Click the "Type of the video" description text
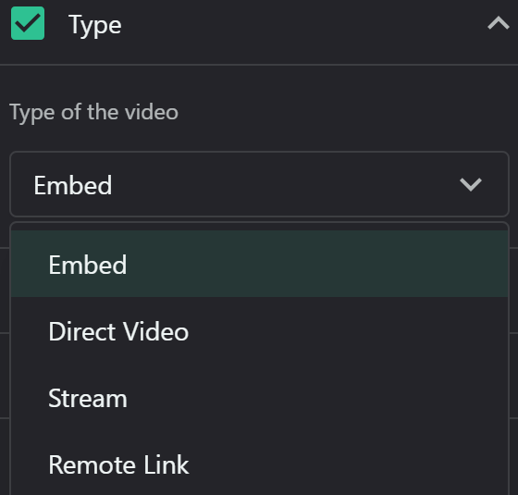 coord(93,112)
